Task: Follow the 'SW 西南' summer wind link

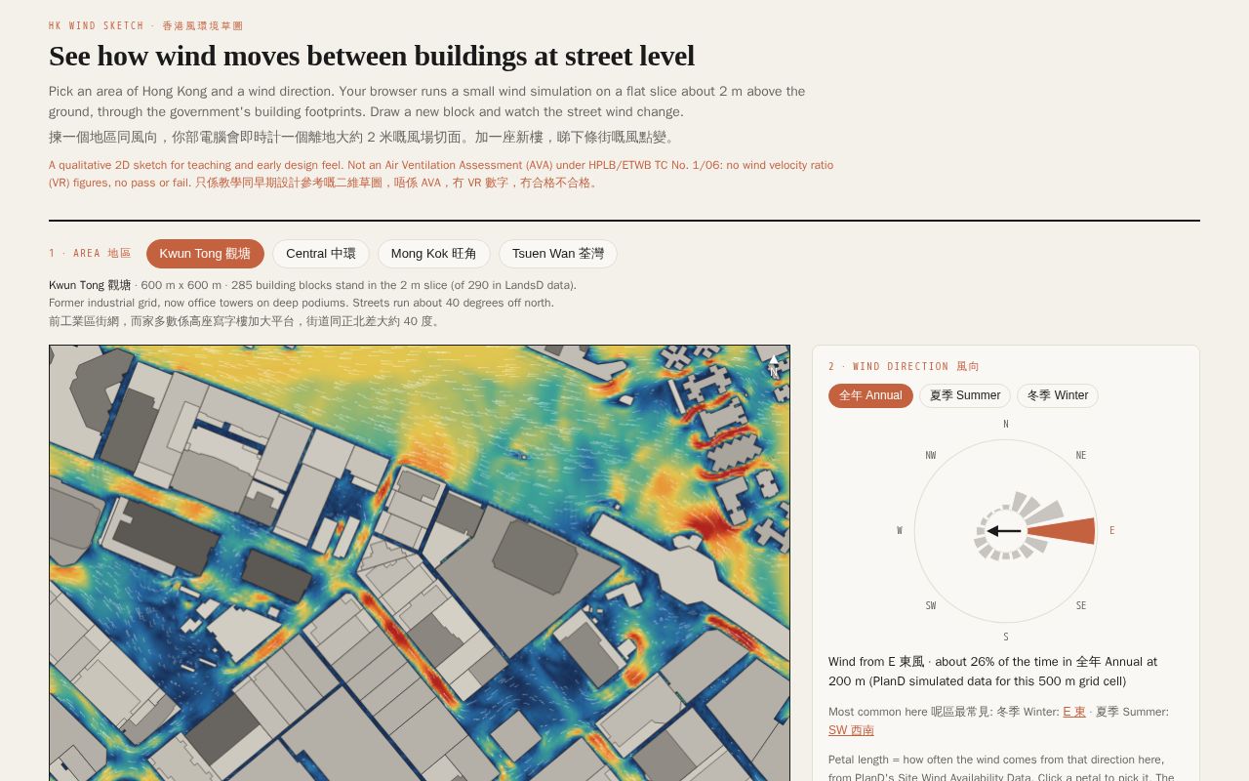Action: 851,730
